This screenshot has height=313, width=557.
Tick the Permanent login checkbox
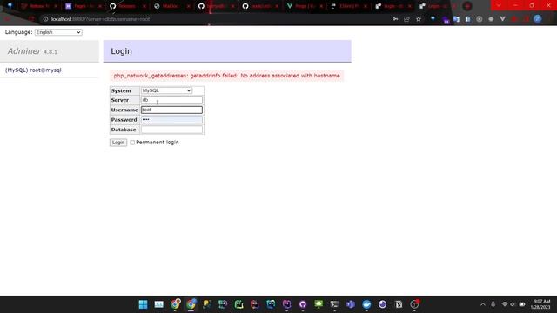[132, 143]
